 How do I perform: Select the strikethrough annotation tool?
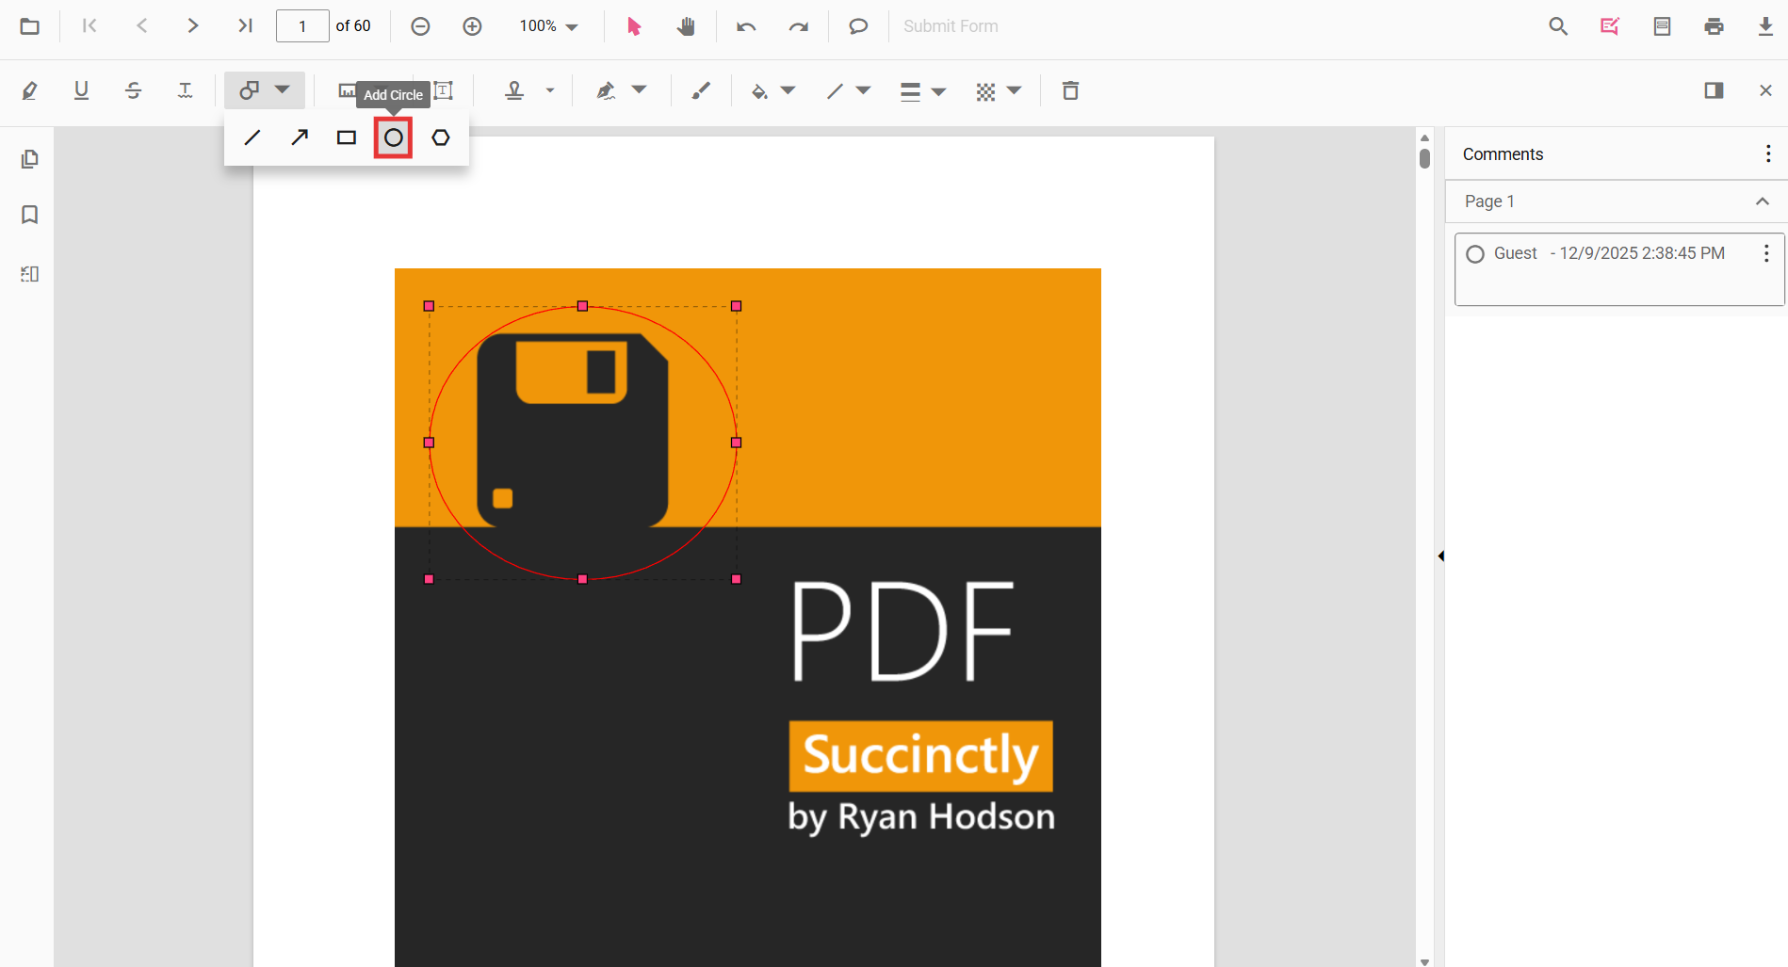[x=134, y=90]
